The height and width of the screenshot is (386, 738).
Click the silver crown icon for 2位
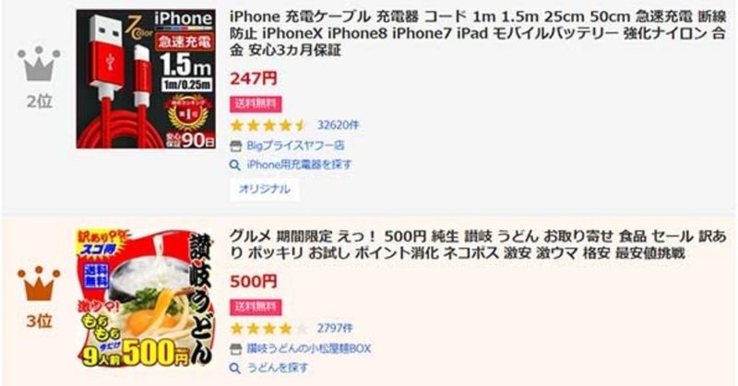coord(39,64)
